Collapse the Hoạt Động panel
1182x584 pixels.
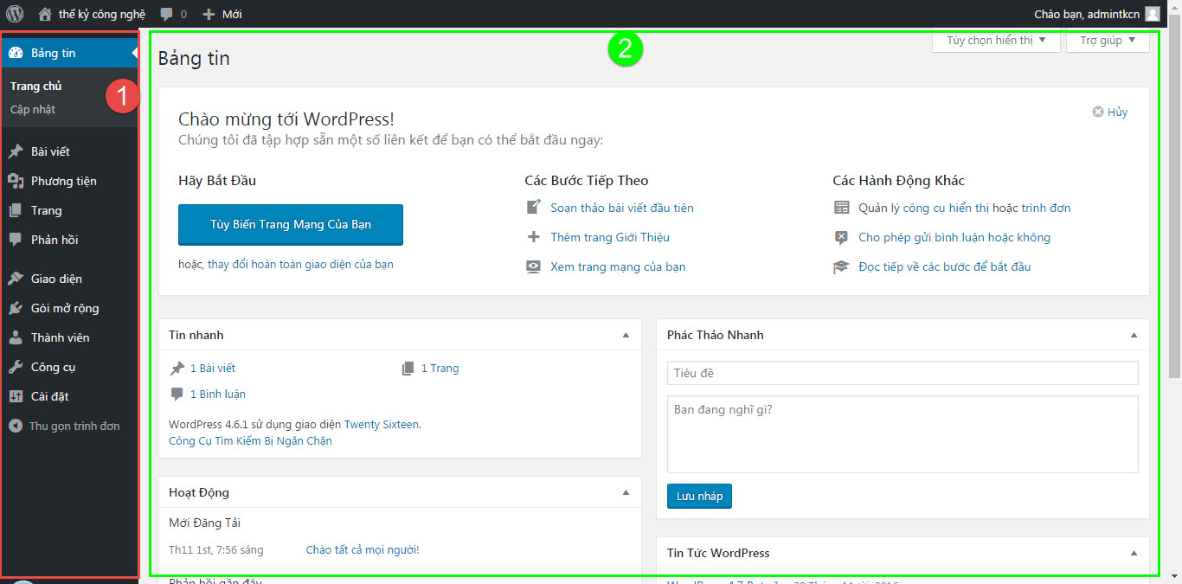(625, 491)
